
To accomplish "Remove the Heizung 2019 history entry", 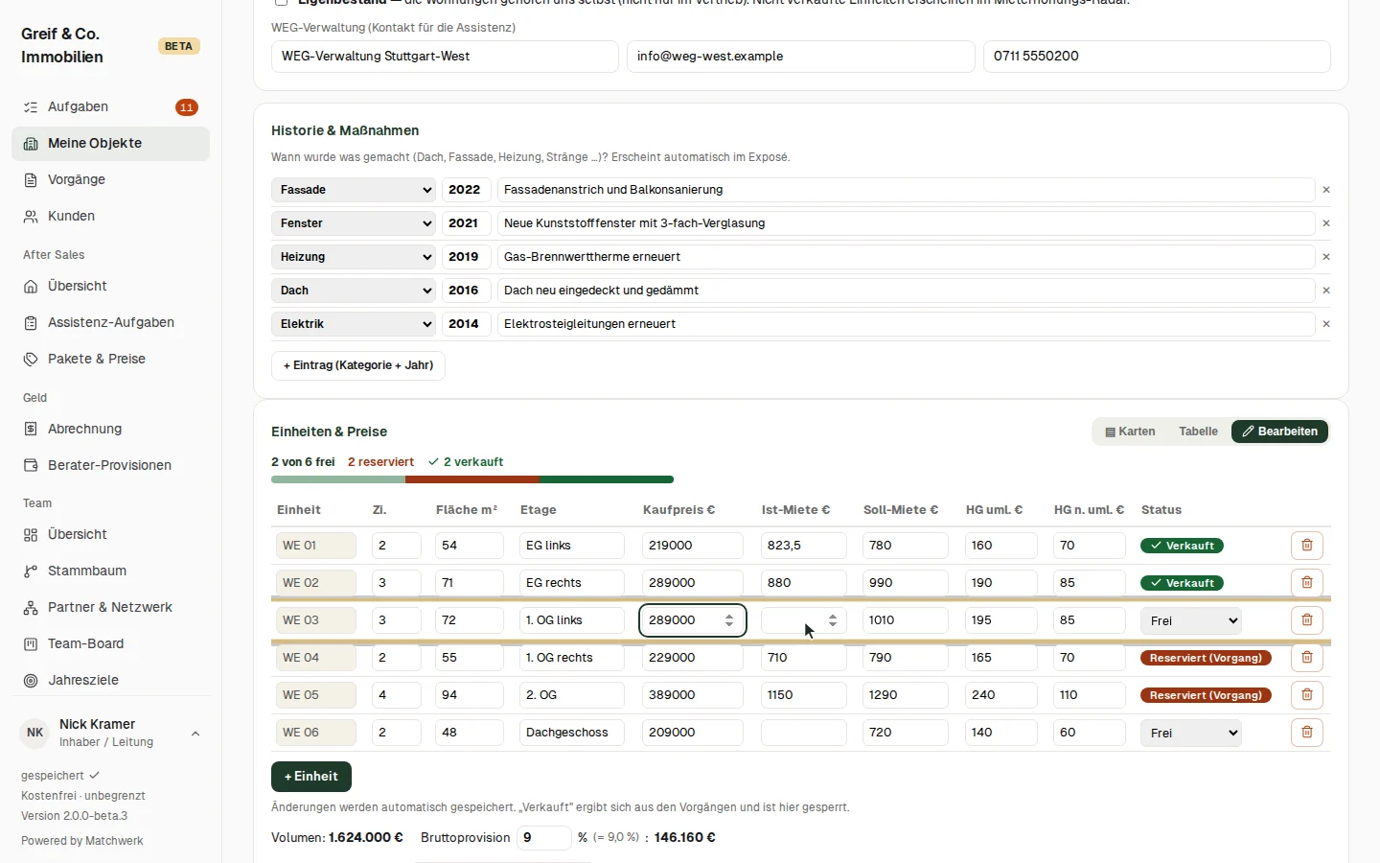I will click(1326, 257).
